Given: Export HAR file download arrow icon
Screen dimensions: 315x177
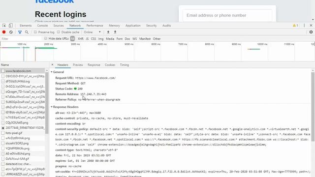Looking at the screenshot, I should (x=115, y=32).
